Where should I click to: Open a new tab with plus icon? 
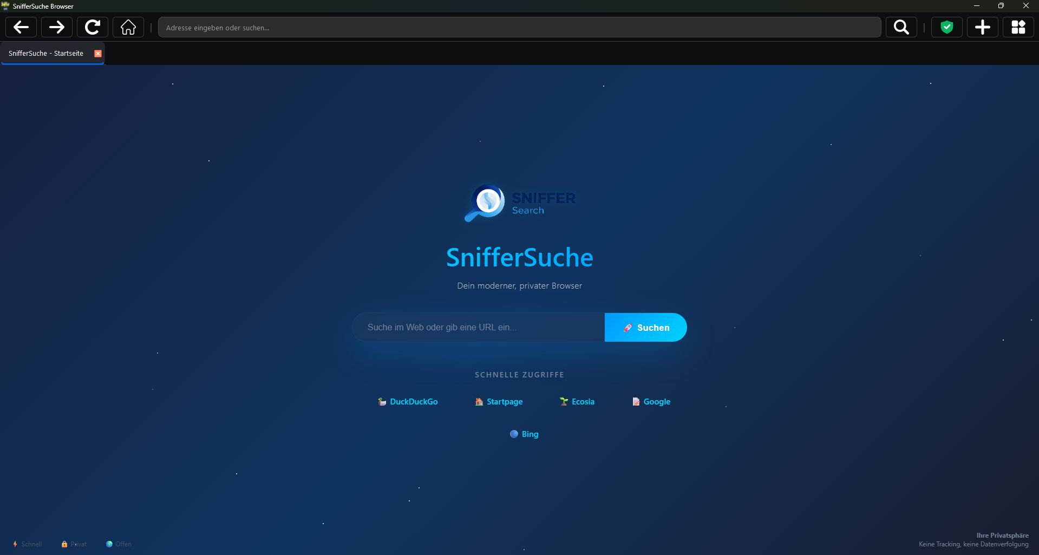(x=982, y=27)
